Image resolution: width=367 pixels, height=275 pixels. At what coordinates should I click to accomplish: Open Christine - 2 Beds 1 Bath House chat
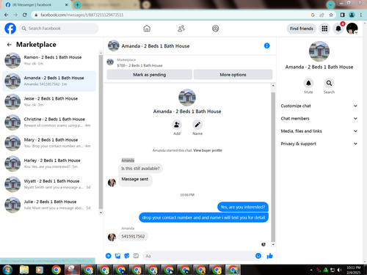[49, 122]
